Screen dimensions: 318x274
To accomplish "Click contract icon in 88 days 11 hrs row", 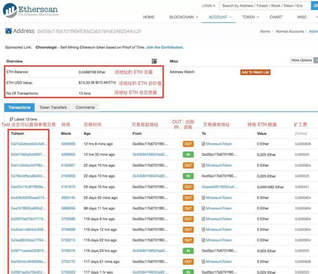I will pos(204,208).
